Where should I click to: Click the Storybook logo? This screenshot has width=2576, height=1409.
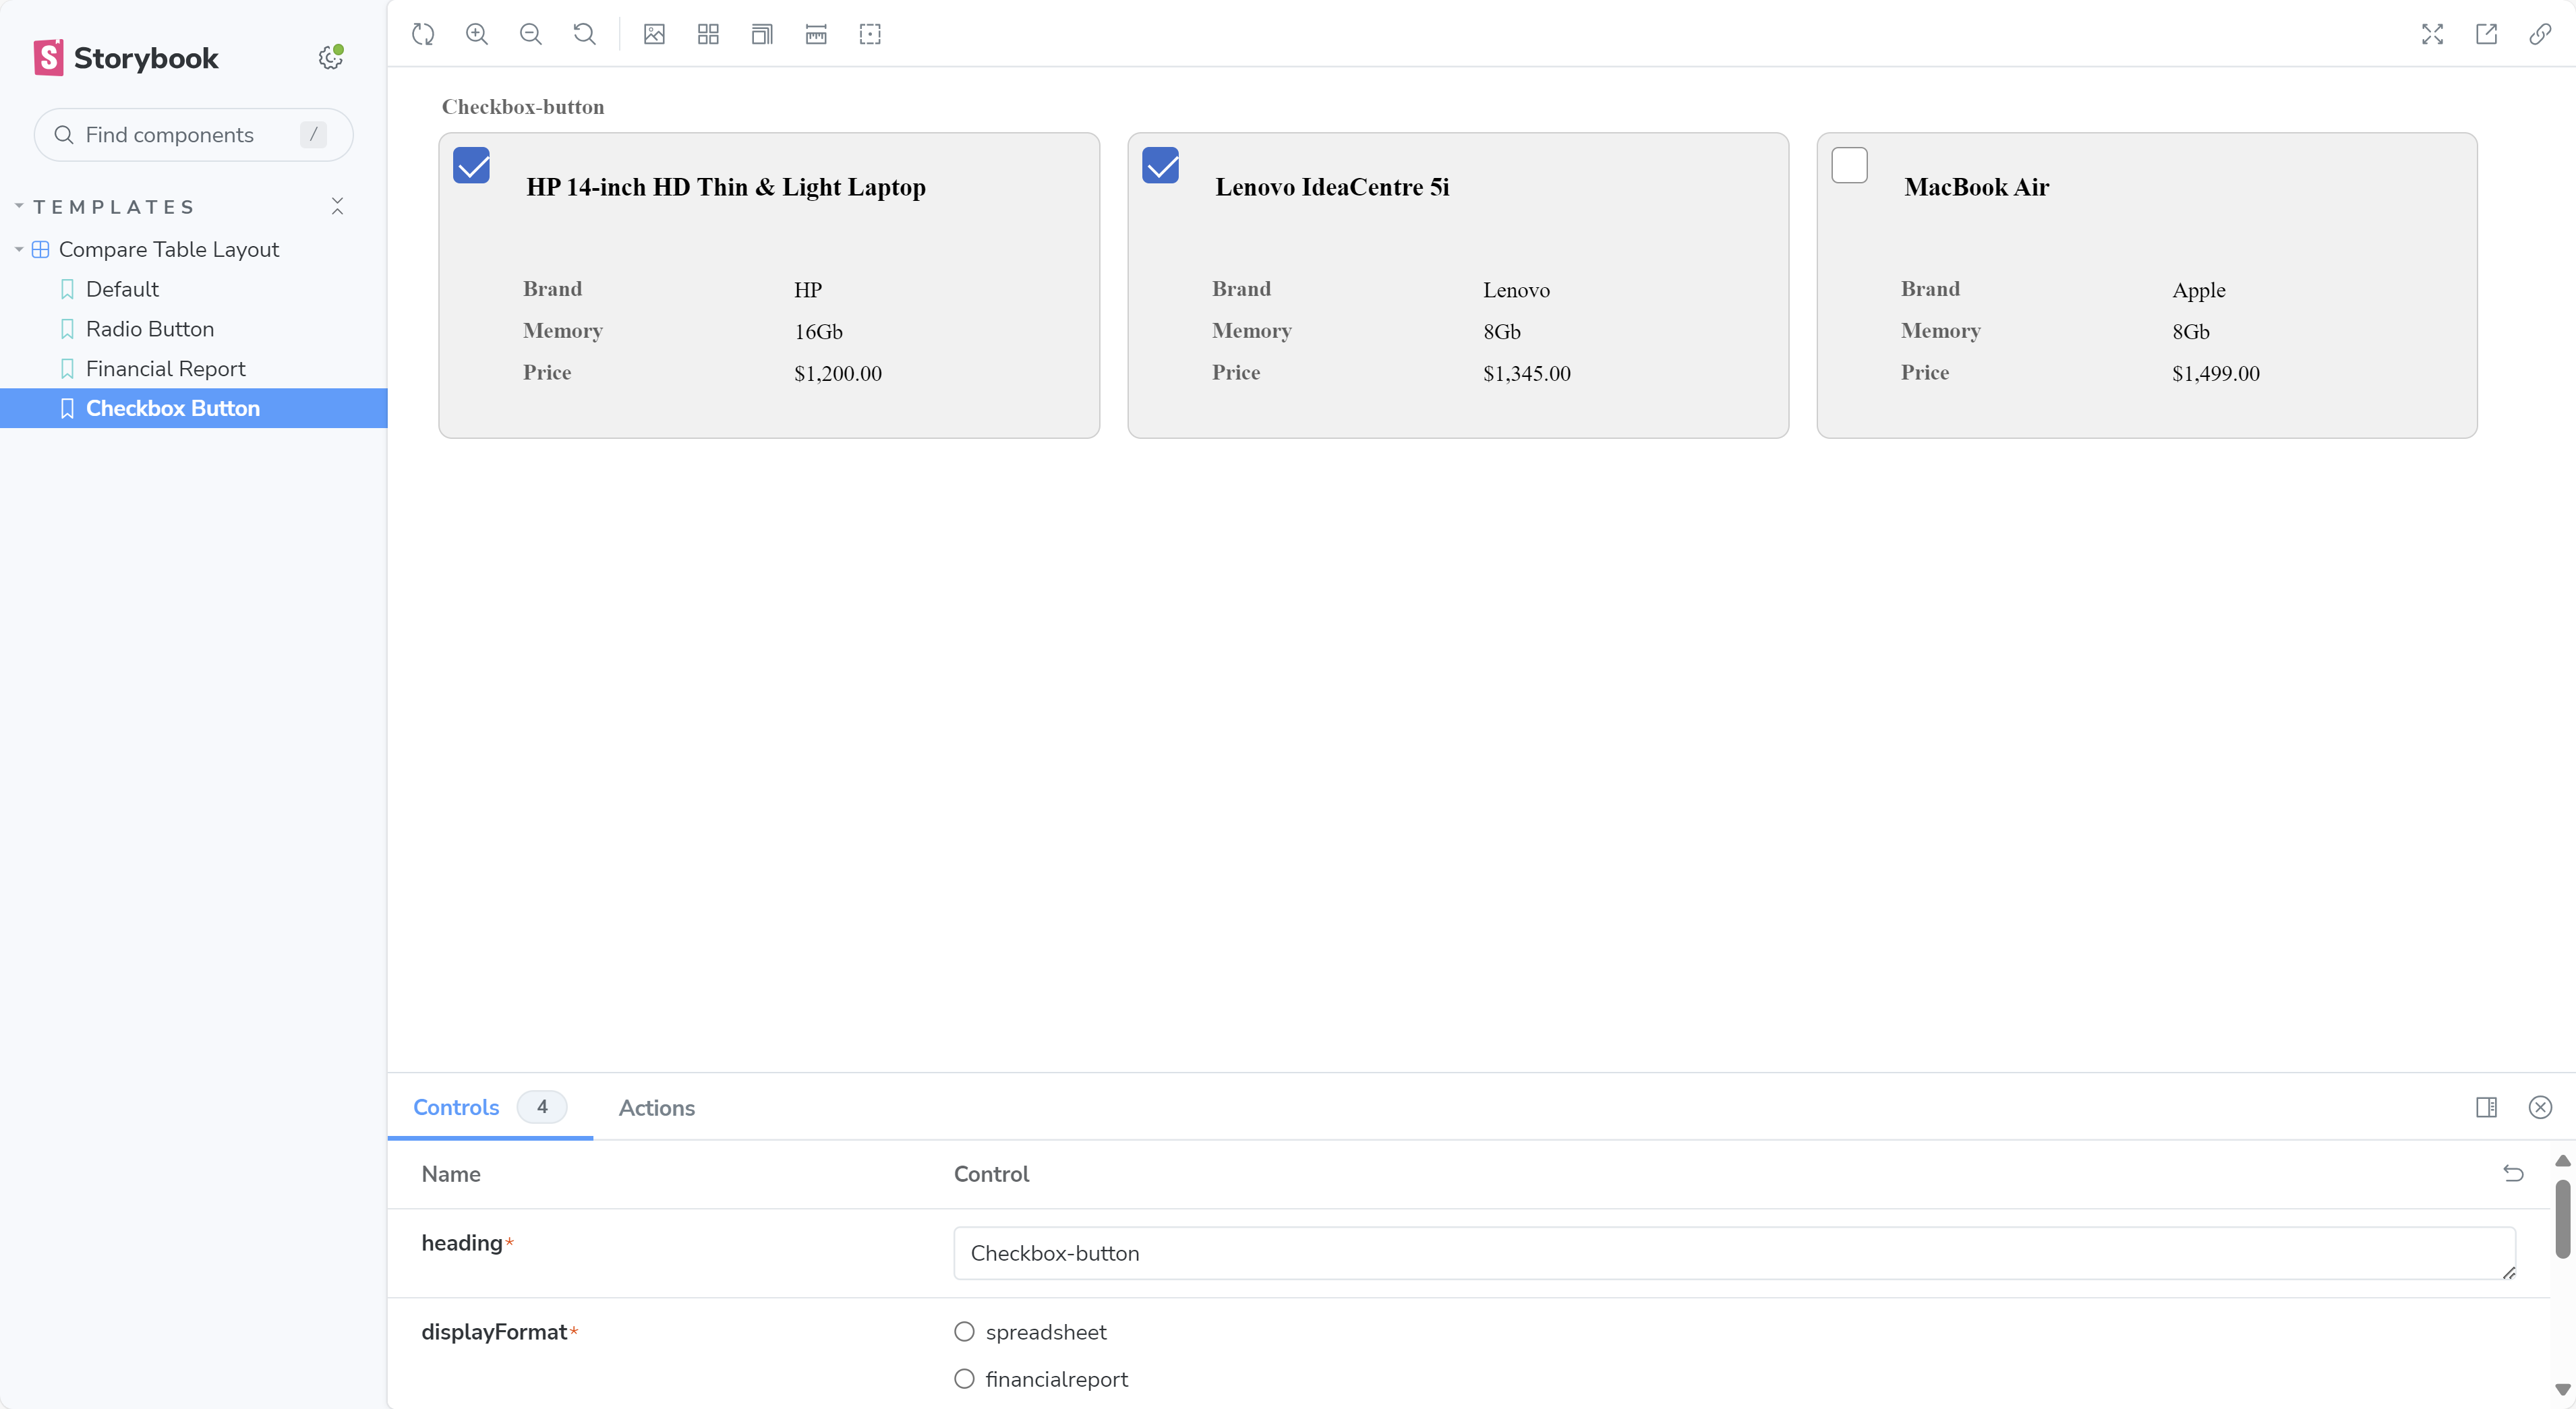pos(126,58)
